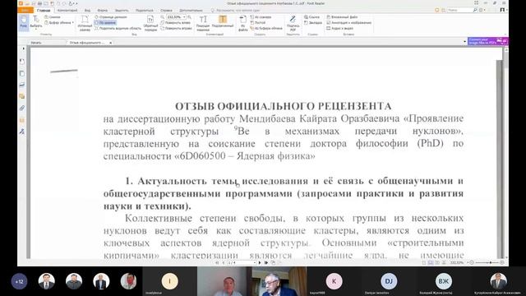Toggle Fit Width (По ширине) view
Screen dimensions: 526x296
[x=105, y=22]
